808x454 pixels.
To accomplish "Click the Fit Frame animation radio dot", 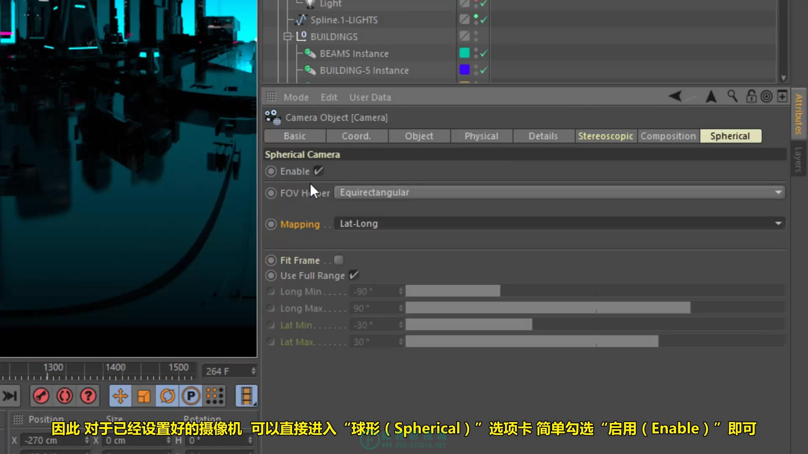I will pyautogui.click(x=271, y=260).
